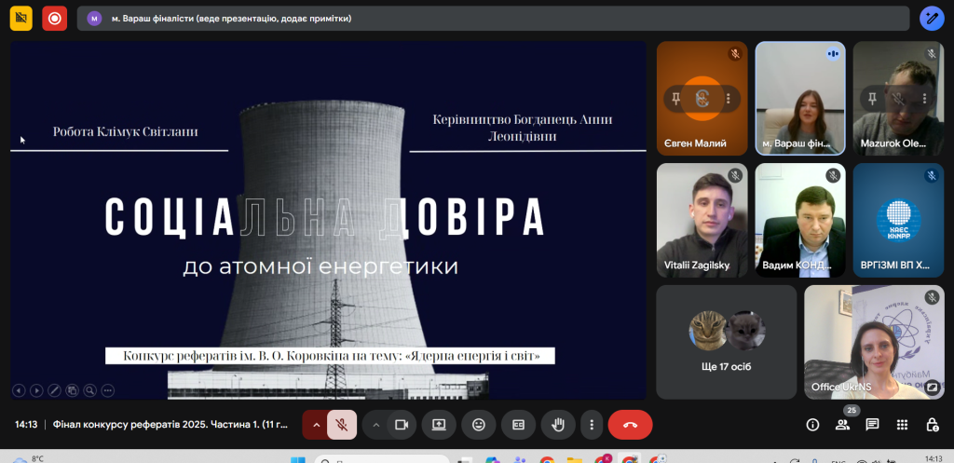This screenshot has width=954, height=463.
Task: Click the Present screen icon
Action: 439,425
